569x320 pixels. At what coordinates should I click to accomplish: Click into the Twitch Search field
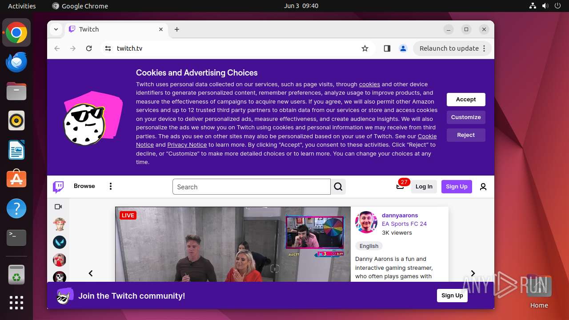pos(252,187)
